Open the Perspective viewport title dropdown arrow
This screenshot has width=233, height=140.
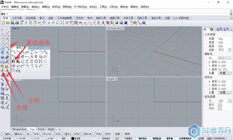pos(123,28)
